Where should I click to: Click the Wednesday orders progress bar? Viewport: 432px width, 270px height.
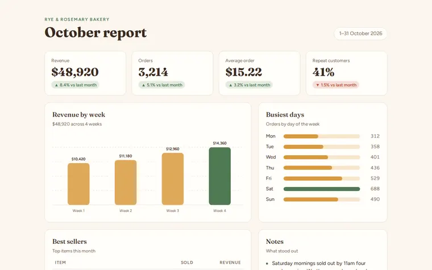[322, 157]
